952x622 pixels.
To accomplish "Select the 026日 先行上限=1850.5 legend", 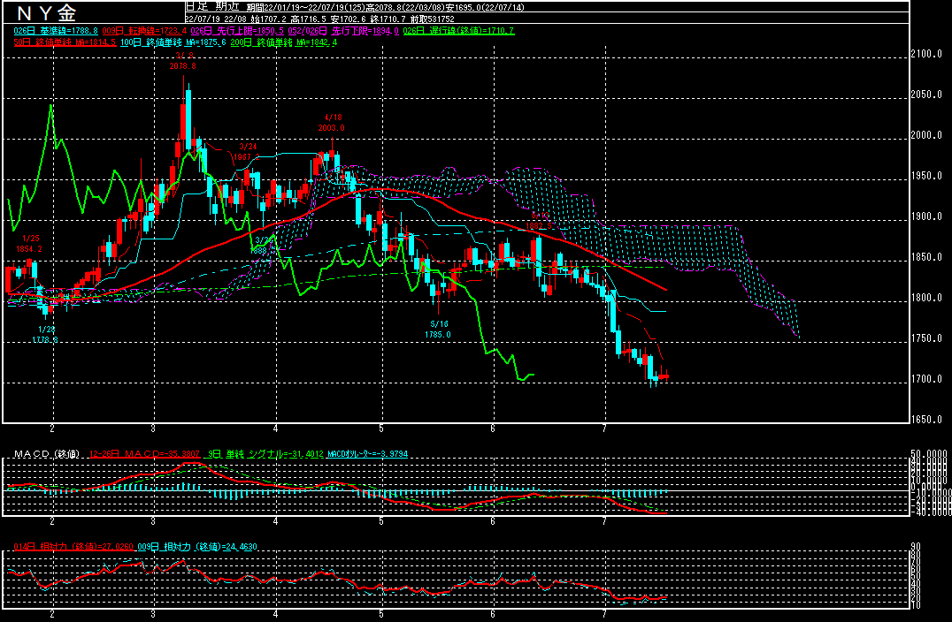I will point(237,31).
